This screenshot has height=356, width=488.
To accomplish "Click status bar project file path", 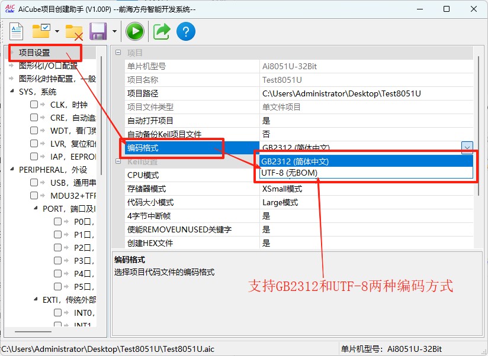I will coord(108,349).
